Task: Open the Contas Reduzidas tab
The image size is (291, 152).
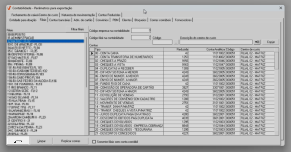Action: [x=109, y=15]
